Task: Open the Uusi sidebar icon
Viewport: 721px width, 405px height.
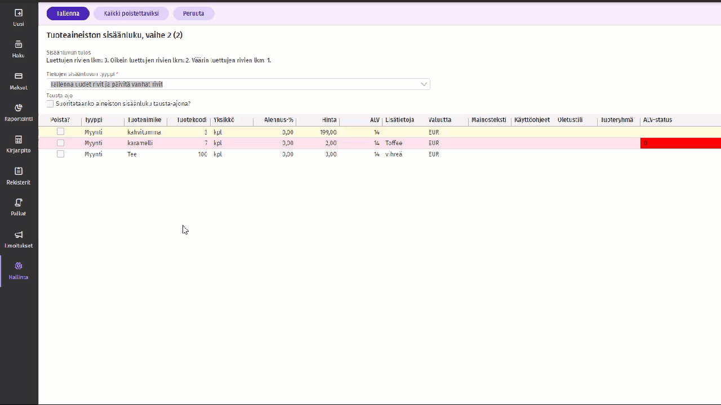Action: click(19, 13)
